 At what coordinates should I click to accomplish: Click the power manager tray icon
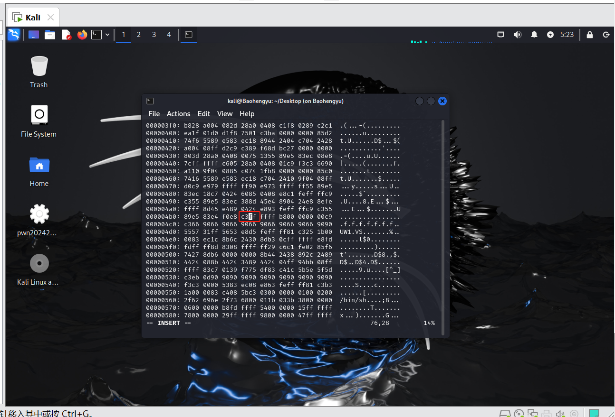click(550, 35)
